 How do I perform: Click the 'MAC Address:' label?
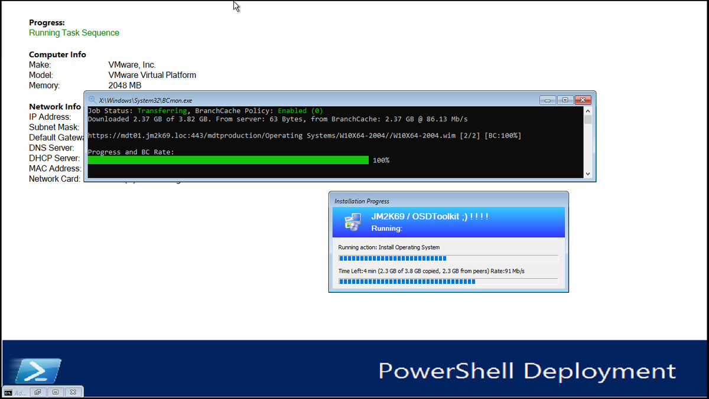54,169
